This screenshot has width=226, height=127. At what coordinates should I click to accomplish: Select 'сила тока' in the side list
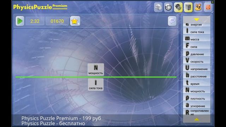click(x=197, y=31)
